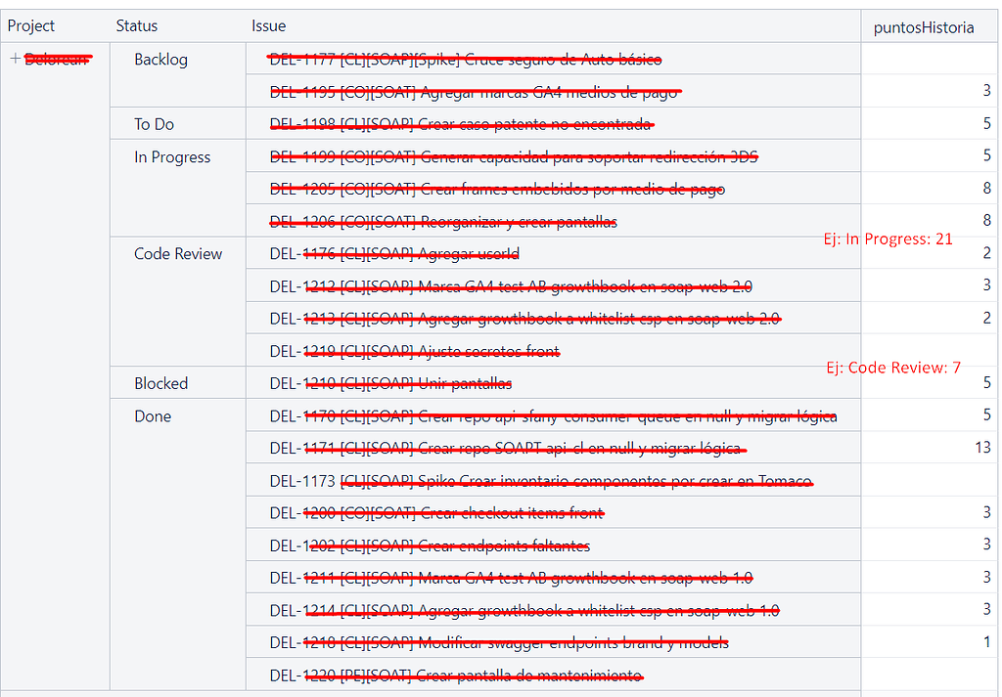Open issue DEL-1220 at the bottom
The height and width of the screenshot is (697, 1002).
click(456, 675)
